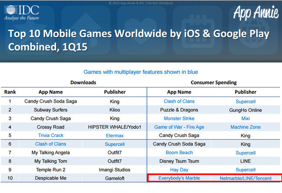Click the Hay Day app name
The image size is (282, 193).
pos(178,170)
